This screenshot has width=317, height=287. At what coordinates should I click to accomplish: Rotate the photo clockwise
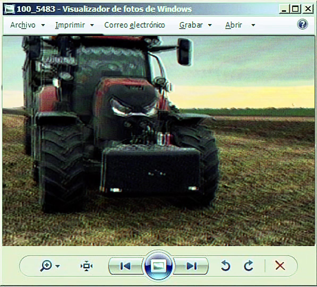click(x=249, y=266)
